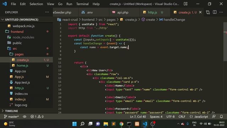
Task: Expand the public folder
Action: click(17, 43)
